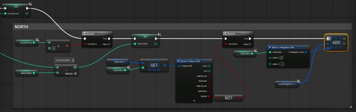This screenshot has height=112, width=356.
Task: Click the Break S Maze Cell header icon
Action: 178,61
